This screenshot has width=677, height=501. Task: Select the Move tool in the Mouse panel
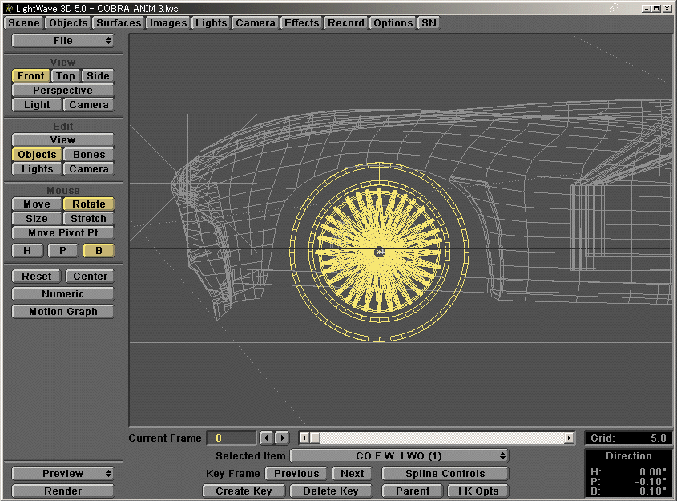(35, 204)
